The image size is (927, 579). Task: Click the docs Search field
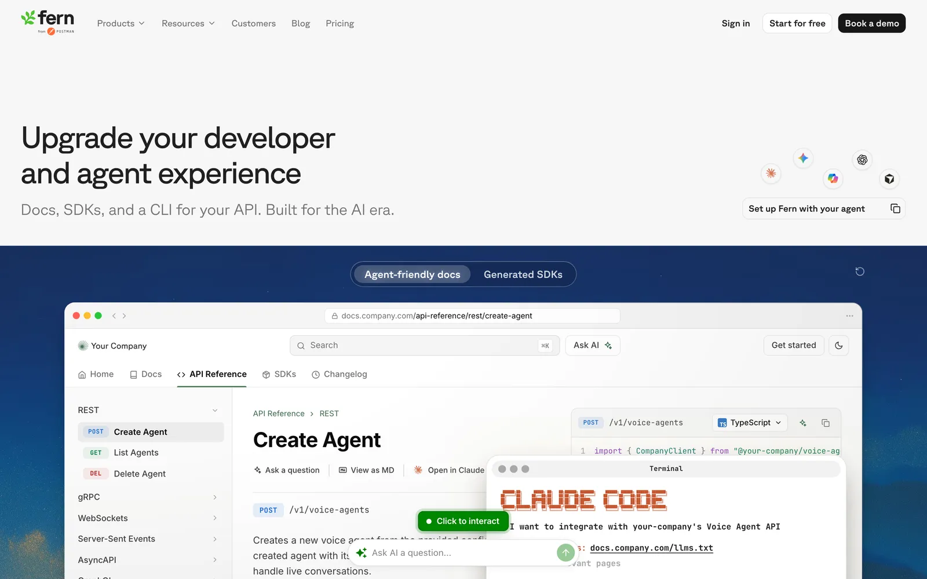(425, 346)
